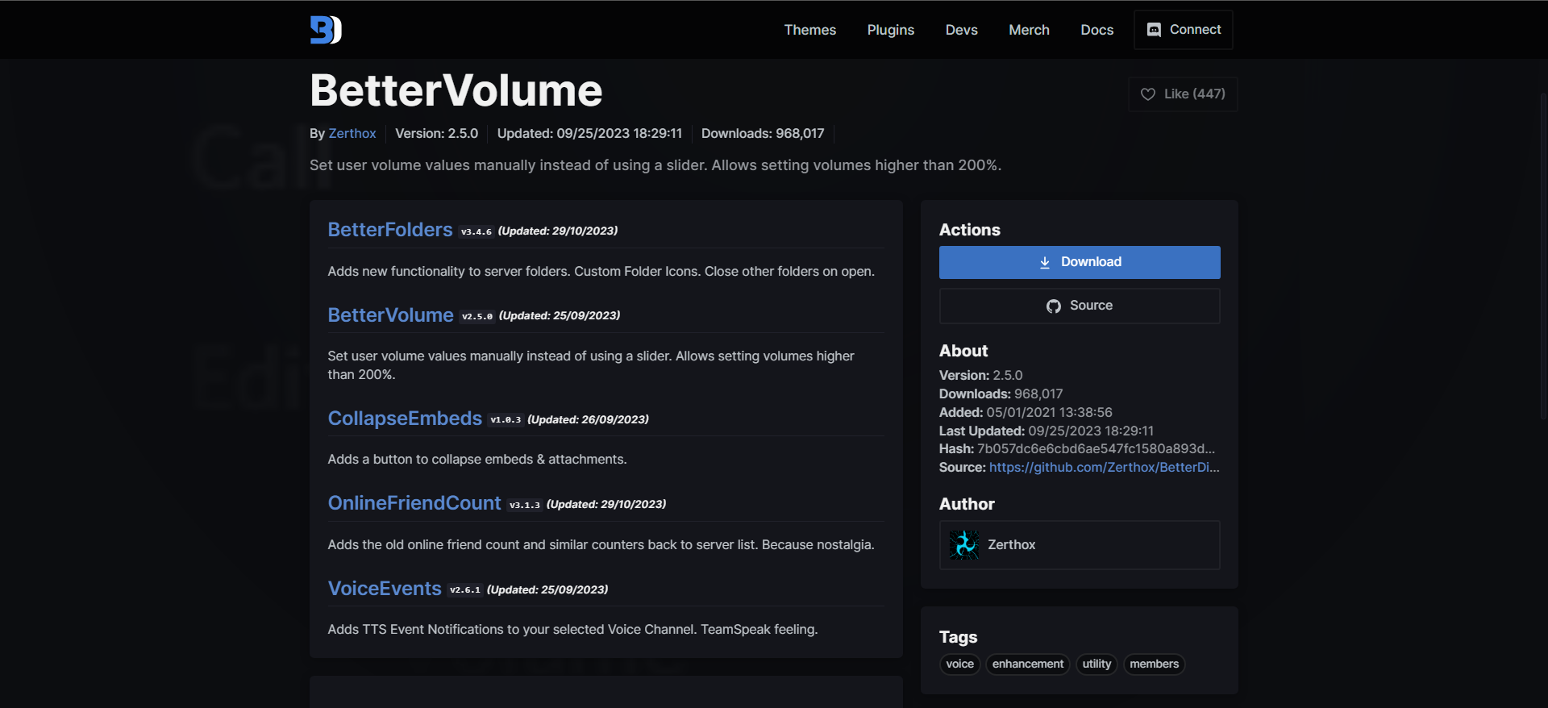Select the voice tag
Screen dimensions: 1548x708
tap(959, 664)
